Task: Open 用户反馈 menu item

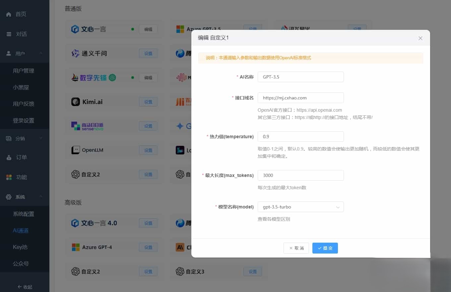Action: [x=24, y=104]
